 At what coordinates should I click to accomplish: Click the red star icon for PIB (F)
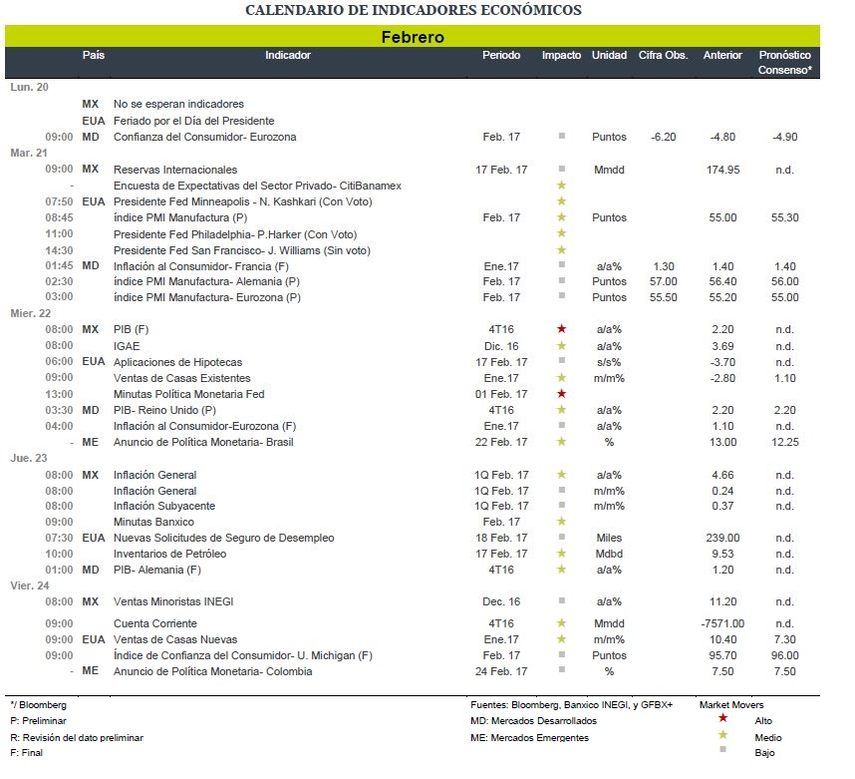(x=561, y=328)
